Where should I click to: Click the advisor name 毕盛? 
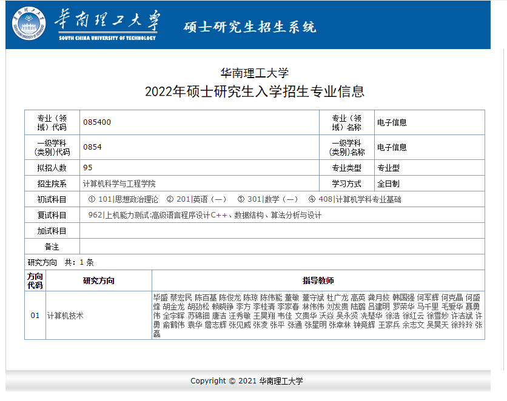pyautogui.click(x=160, y=297)
